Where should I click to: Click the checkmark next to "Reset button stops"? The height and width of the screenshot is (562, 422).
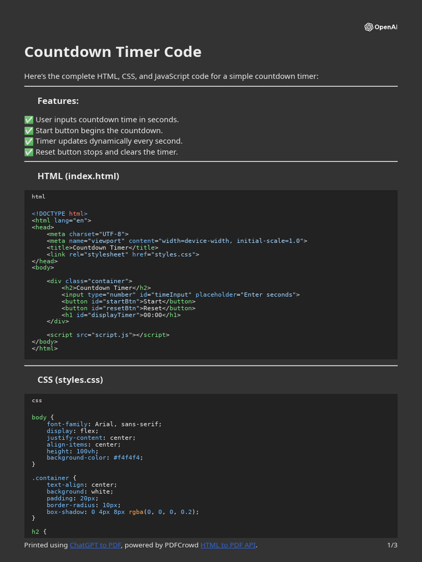tap(29, 152)
